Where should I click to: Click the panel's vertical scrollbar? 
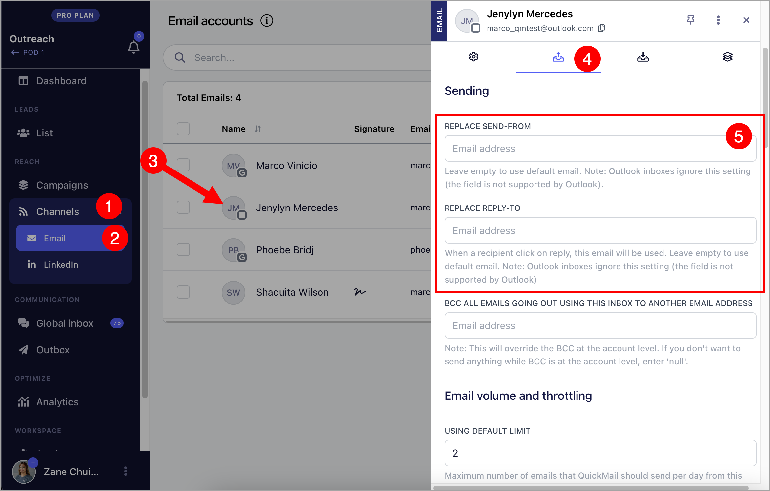[x=765, y=98]
